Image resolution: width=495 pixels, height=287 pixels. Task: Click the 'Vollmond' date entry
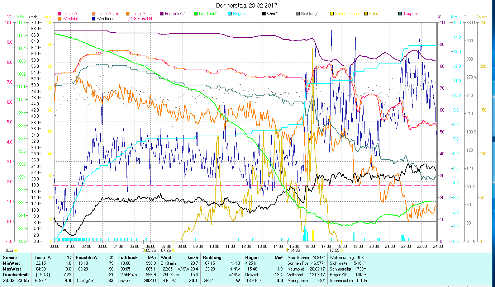click(306, 275)
